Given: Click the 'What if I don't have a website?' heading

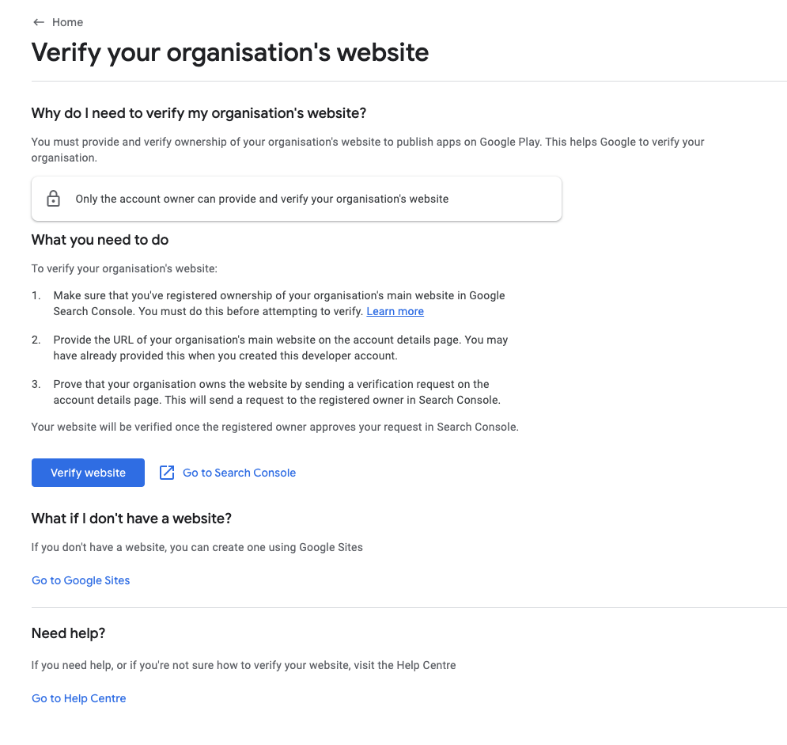Looking at the screenshot, I should [x=131, y=519].
